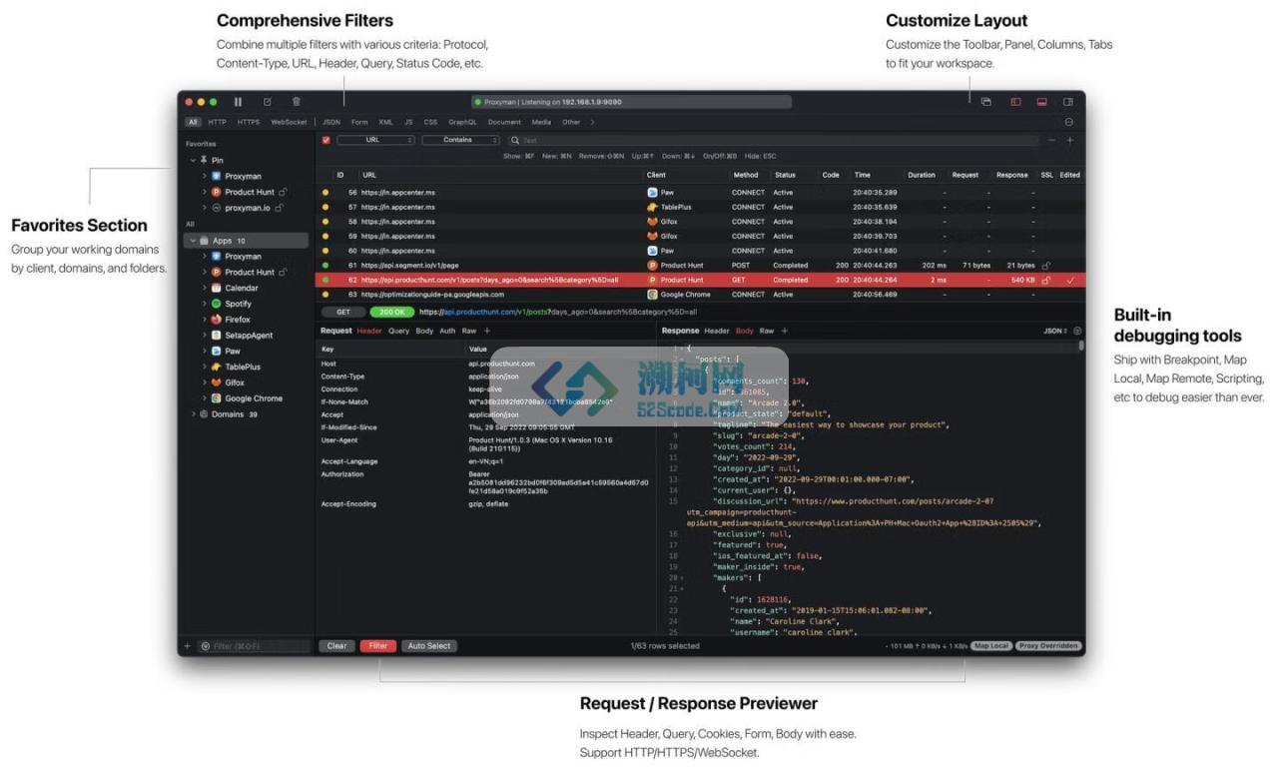Click the edited checkmark on row 62
Image resolution: width=1278 pixels, height=774 pixels.
1070,281
